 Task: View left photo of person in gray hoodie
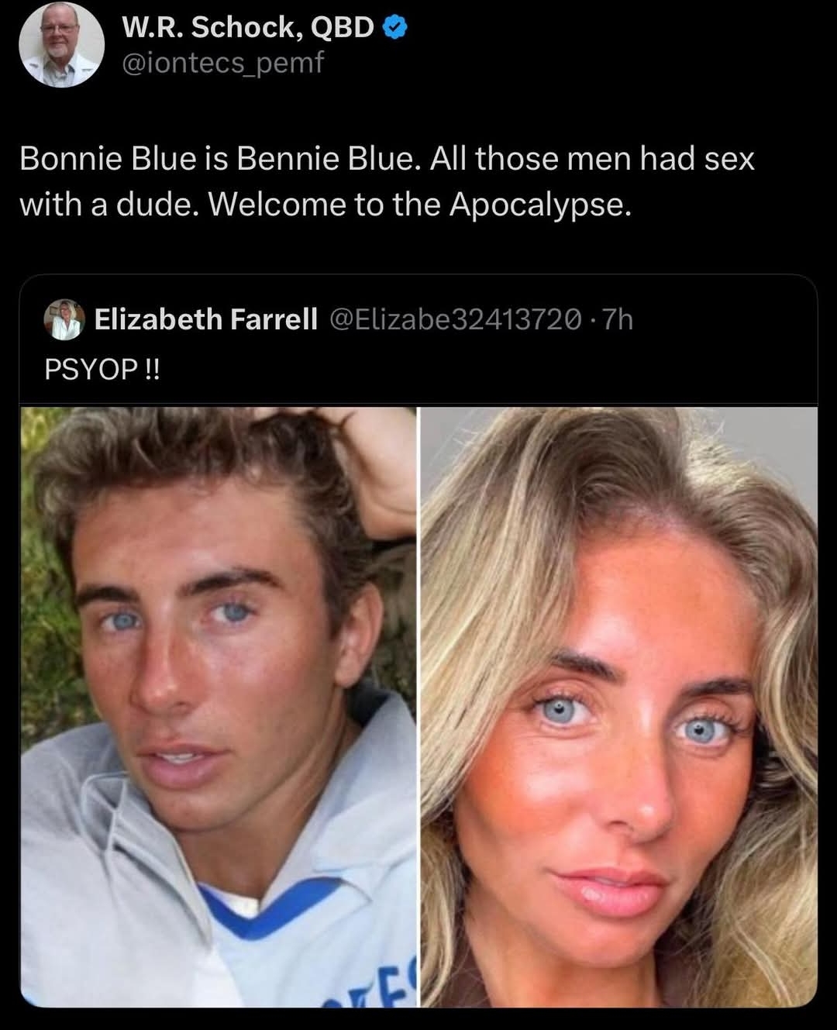pos(219,707)
